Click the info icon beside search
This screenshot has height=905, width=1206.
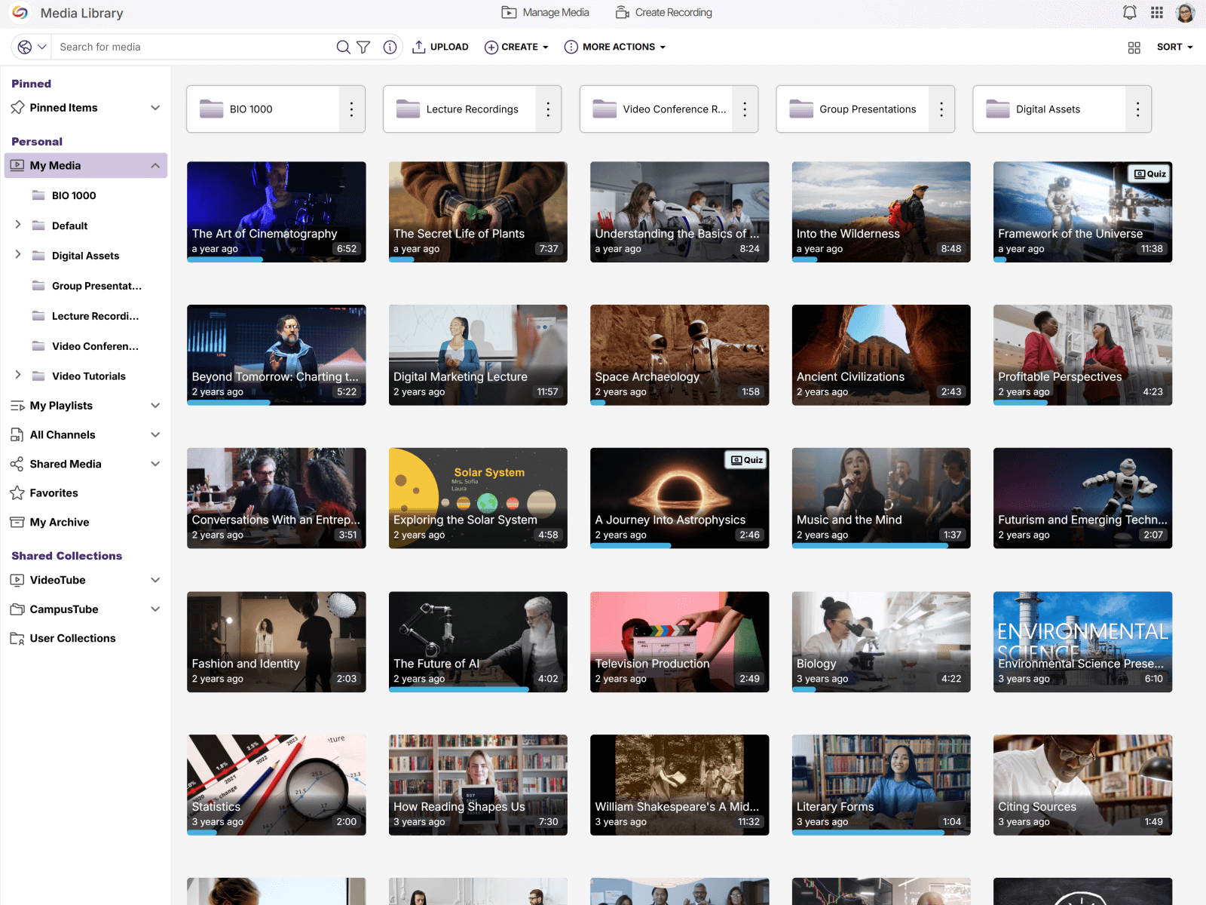point(390,47)
